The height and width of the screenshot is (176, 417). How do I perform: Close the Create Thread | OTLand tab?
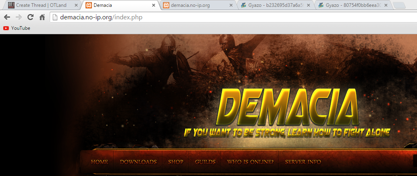click(x=76, y=5)
